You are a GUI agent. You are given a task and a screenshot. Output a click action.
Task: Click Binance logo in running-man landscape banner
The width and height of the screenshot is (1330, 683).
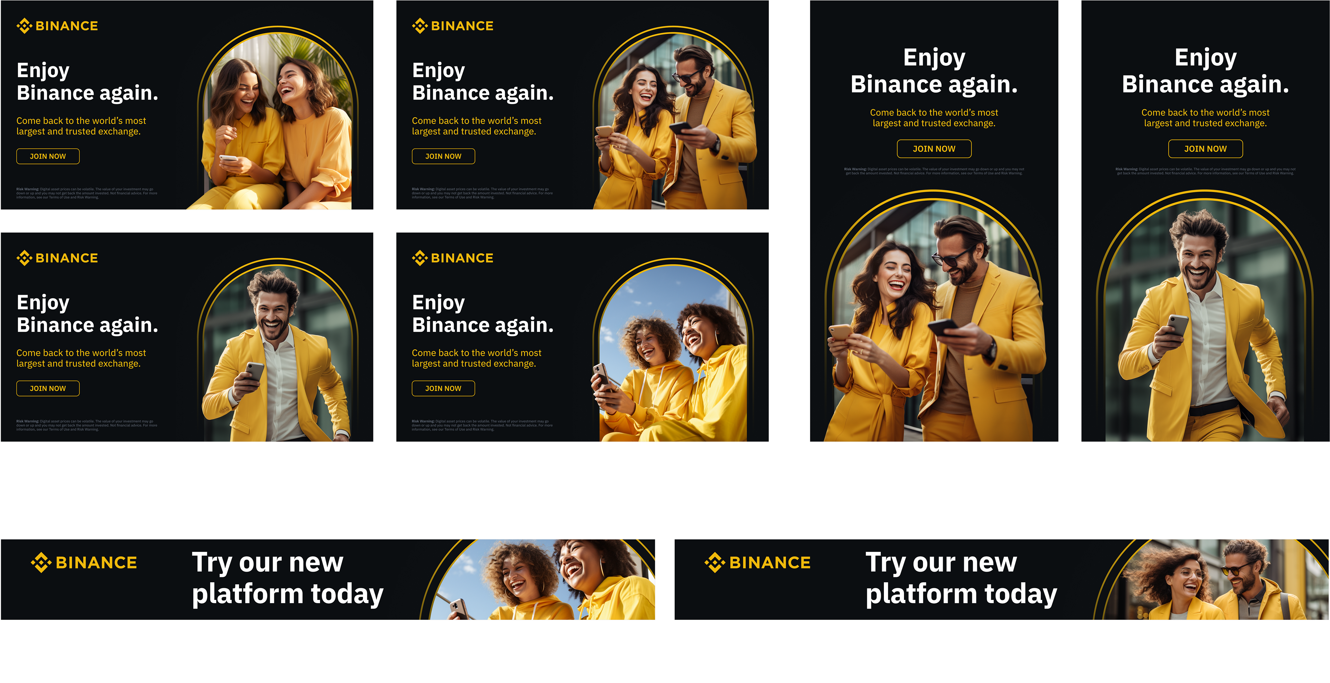click(57, 258)
